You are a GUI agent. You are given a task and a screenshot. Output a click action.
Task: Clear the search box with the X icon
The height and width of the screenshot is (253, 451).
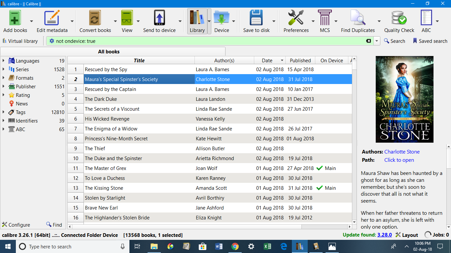point(368,41)
